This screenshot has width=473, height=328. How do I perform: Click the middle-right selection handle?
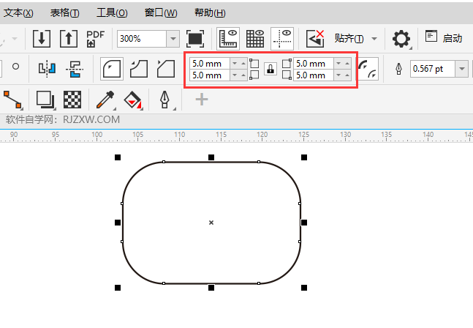[304, 223]
